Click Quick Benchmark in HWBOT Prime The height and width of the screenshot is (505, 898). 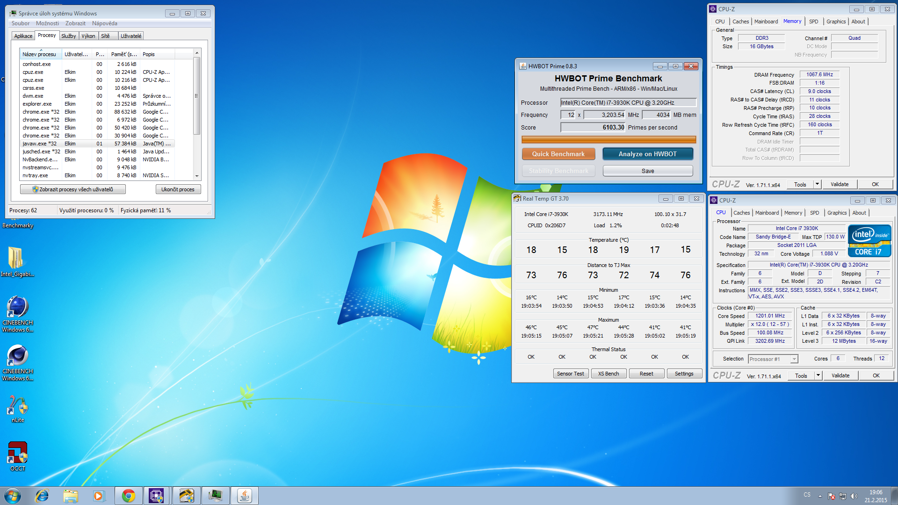point(558,154)
